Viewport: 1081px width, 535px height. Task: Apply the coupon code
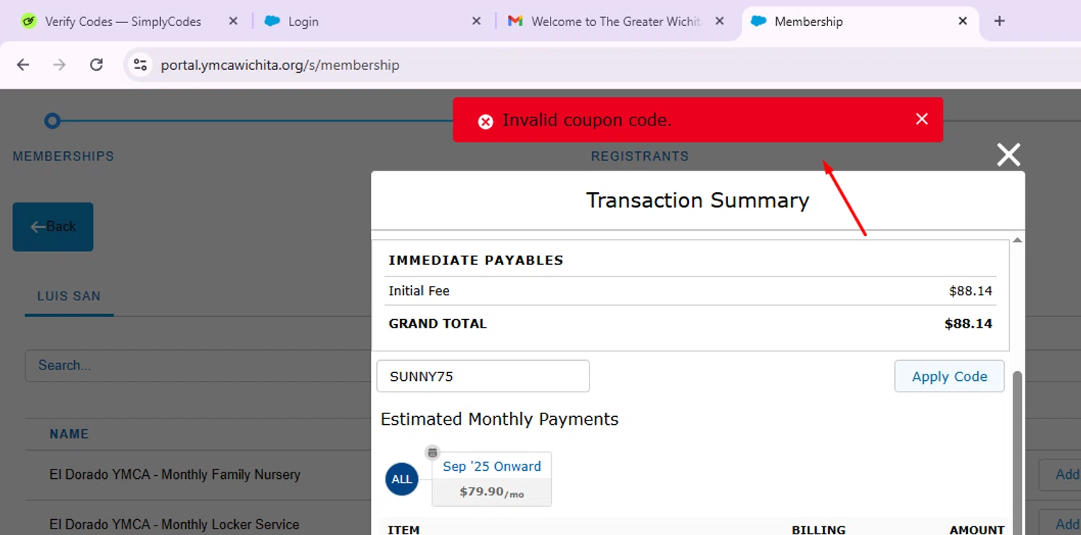949,376
